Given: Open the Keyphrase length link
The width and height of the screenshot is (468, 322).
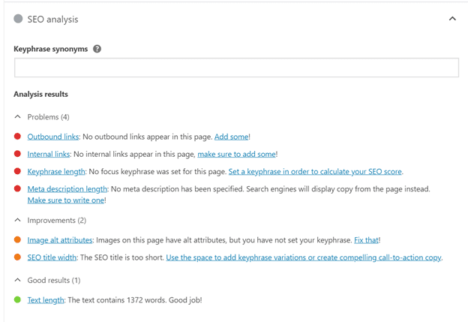Looking at the screenshot, I should coord(56,171).
